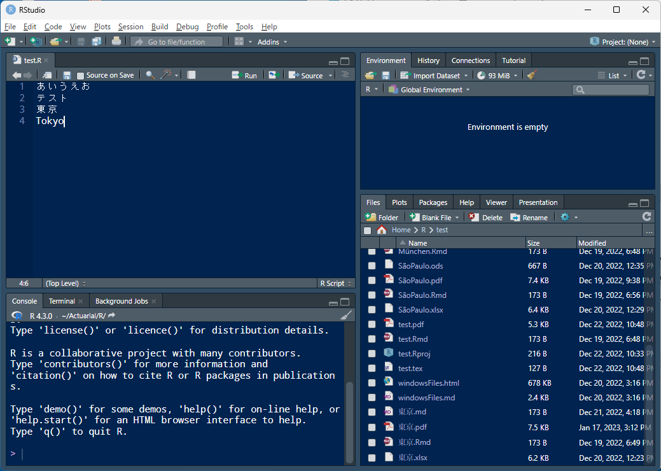Click the 93 MiB memory usage indicator
The height and width of the screenshot is (471, 661).
tap(496, 75)
